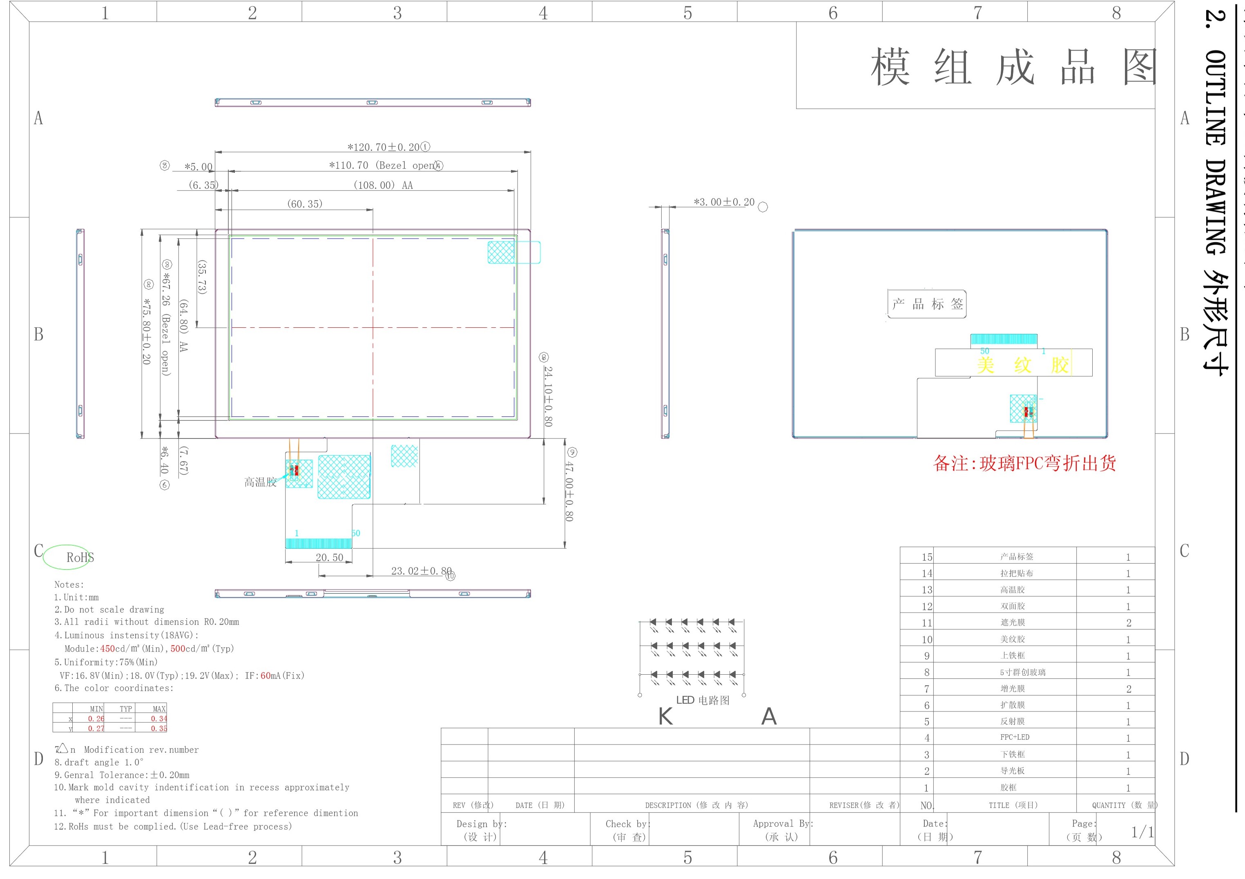The width and height of the screenshot is (1245, 879).
Task: Select the '胶框' parts list entry
Action: [x=1008, y=787]
